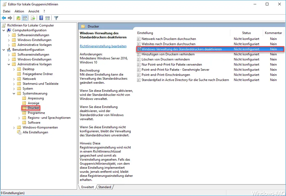Maximize the Gruppenrichtlinien editor window
Image resolution: width=286 pixels, height=196 pixels.
[x=267, y=4]
